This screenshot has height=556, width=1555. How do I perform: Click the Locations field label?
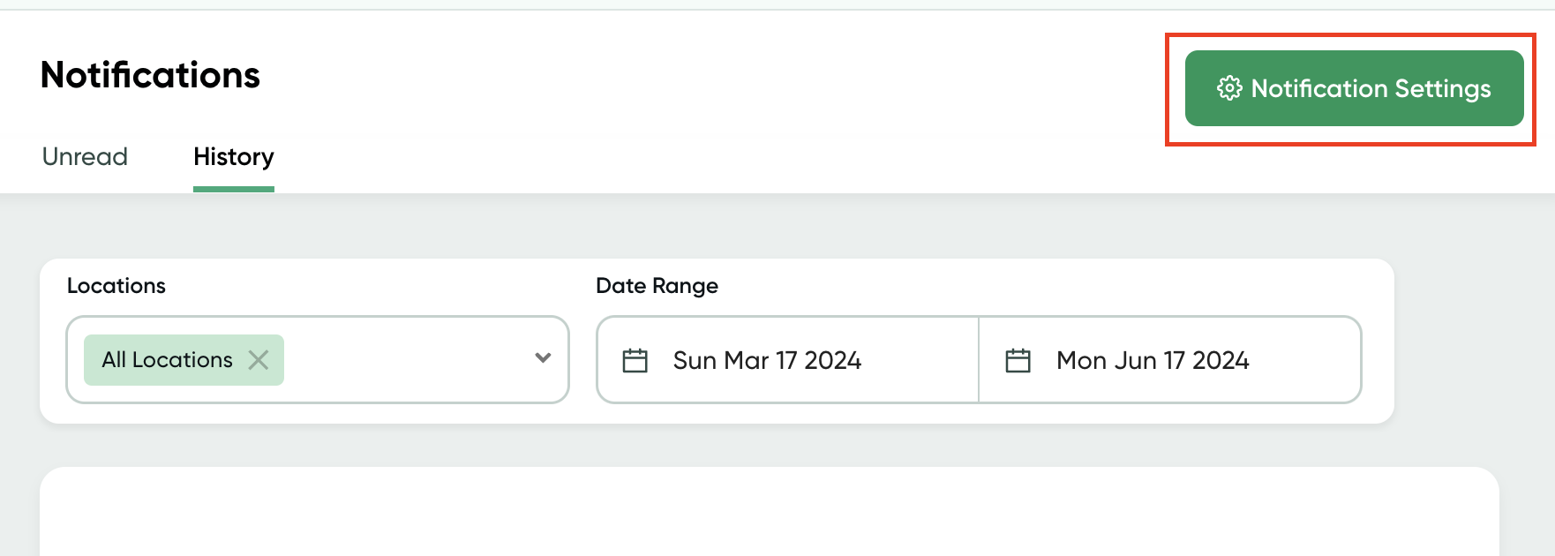coord(116,286)
